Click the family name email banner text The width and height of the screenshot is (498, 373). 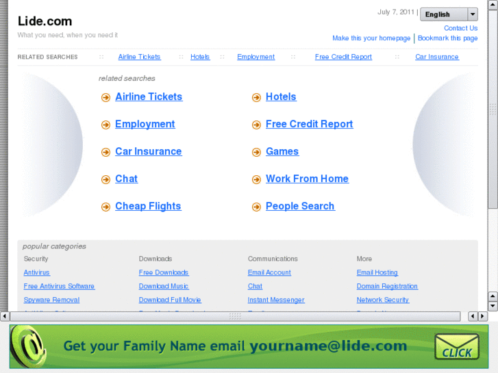click(235, 346)
